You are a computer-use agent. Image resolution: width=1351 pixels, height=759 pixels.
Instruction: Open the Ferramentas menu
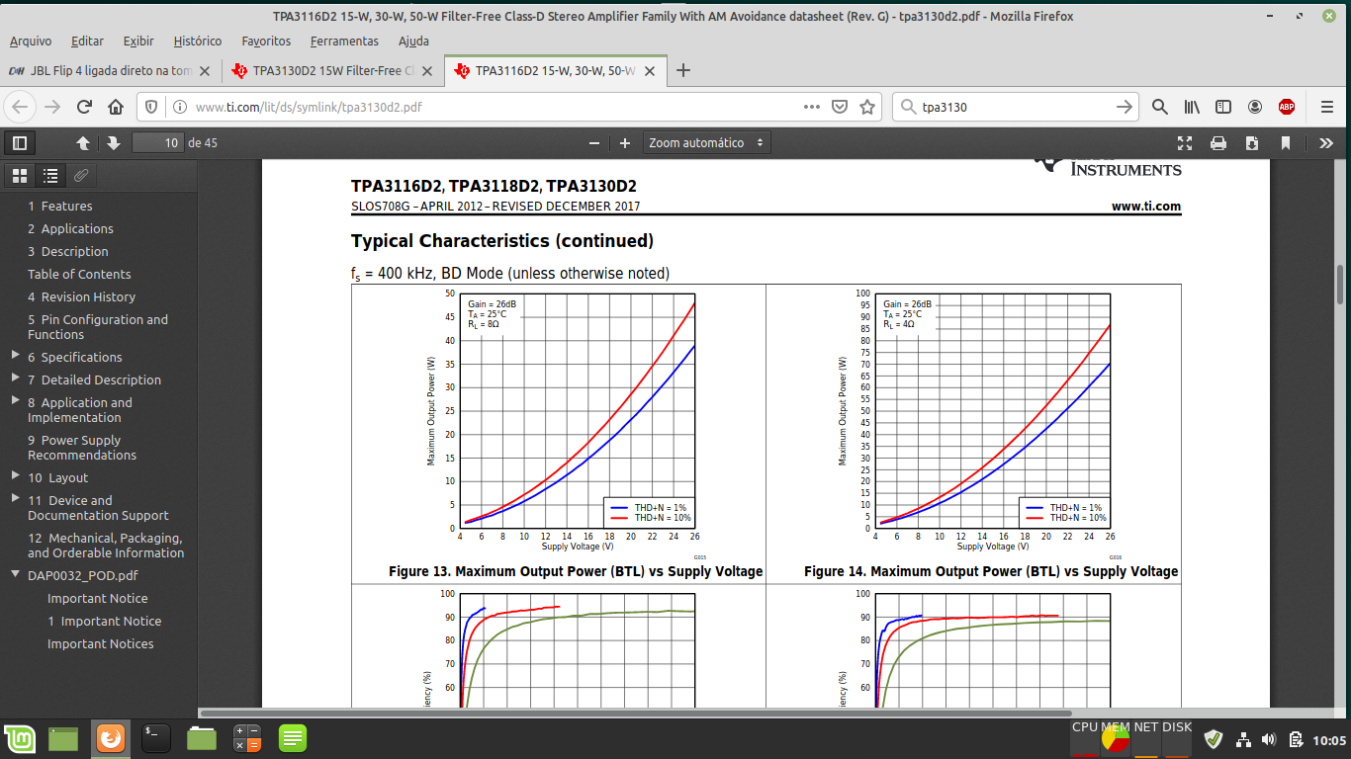pyautogui.click(x=344, y=41)
